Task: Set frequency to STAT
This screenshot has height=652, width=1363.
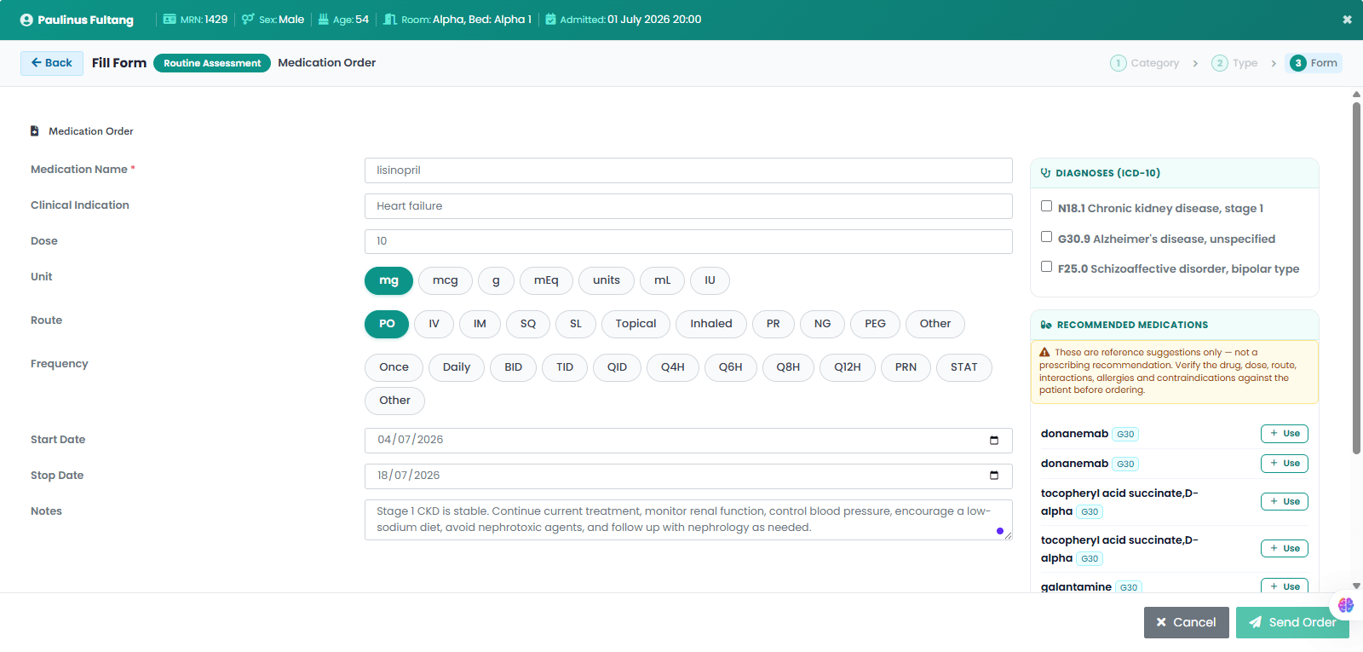Action: coord(964,367)
